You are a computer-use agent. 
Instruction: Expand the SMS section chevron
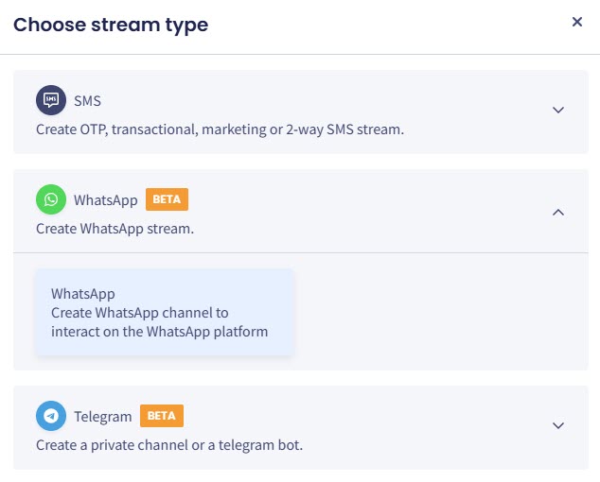coord(558,110)
